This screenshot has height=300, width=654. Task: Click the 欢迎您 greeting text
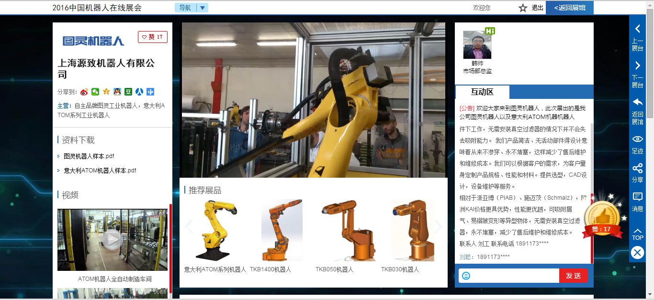pos(482,8)
